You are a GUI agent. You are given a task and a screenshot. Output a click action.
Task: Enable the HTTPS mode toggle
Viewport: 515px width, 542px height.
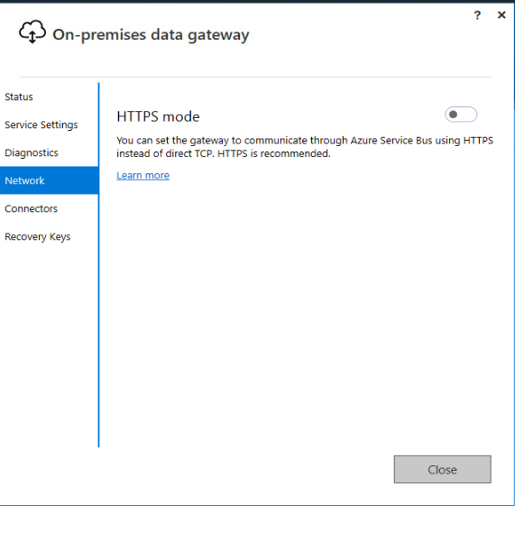click(x=461, y=115)
